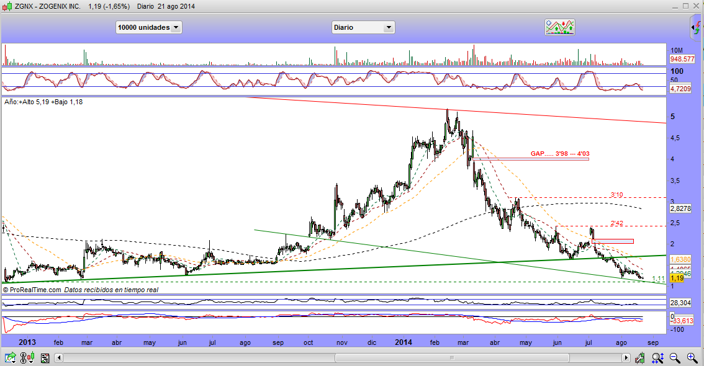704x366 pixels.
Task: Click the red 2'42 resistance label
Action: pyautogui.click(x=616, y=223)
